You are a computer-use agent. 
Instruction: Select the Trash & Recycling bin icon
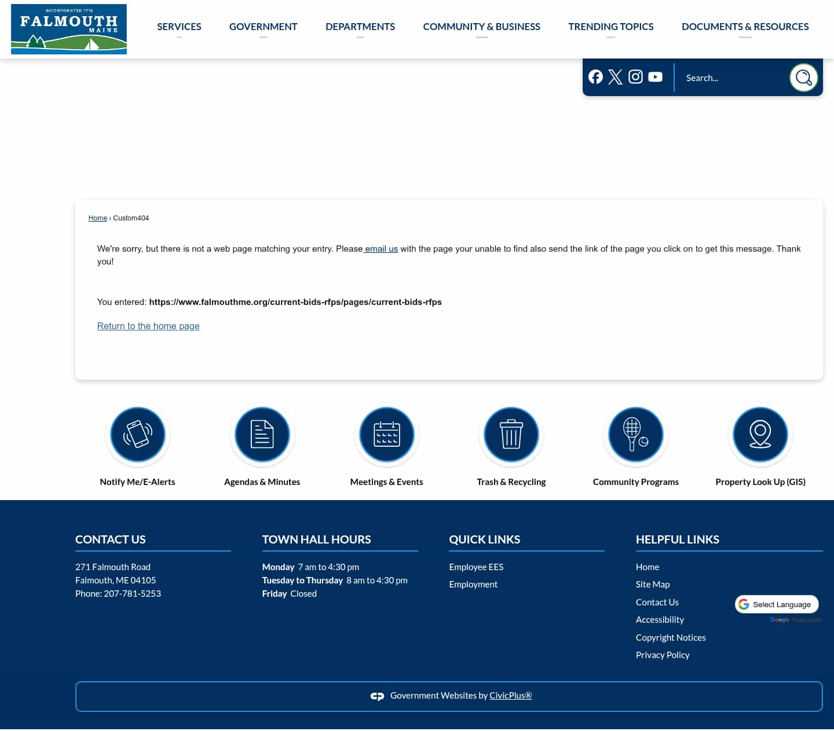click(511, 435)
